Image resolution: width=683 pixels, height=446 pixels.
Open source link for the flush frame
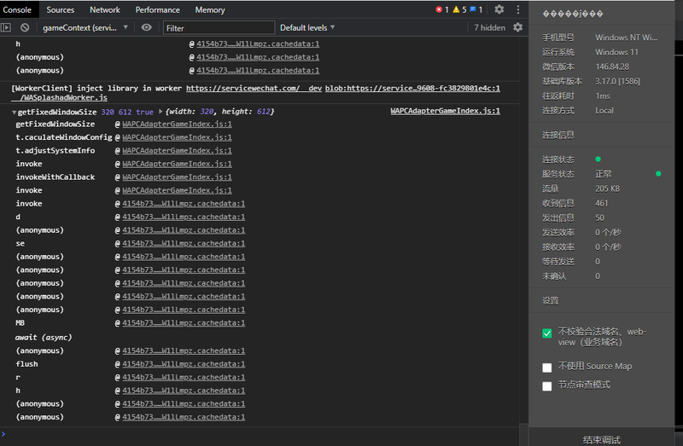[184, 364]
